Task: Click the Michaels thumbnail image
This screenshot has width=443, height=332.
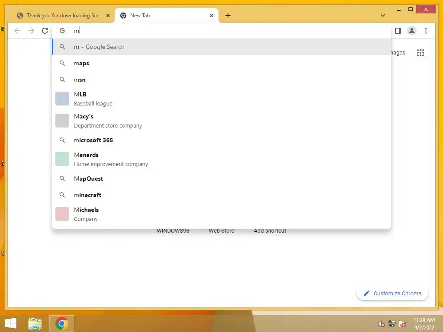Action: click(62, 214)
